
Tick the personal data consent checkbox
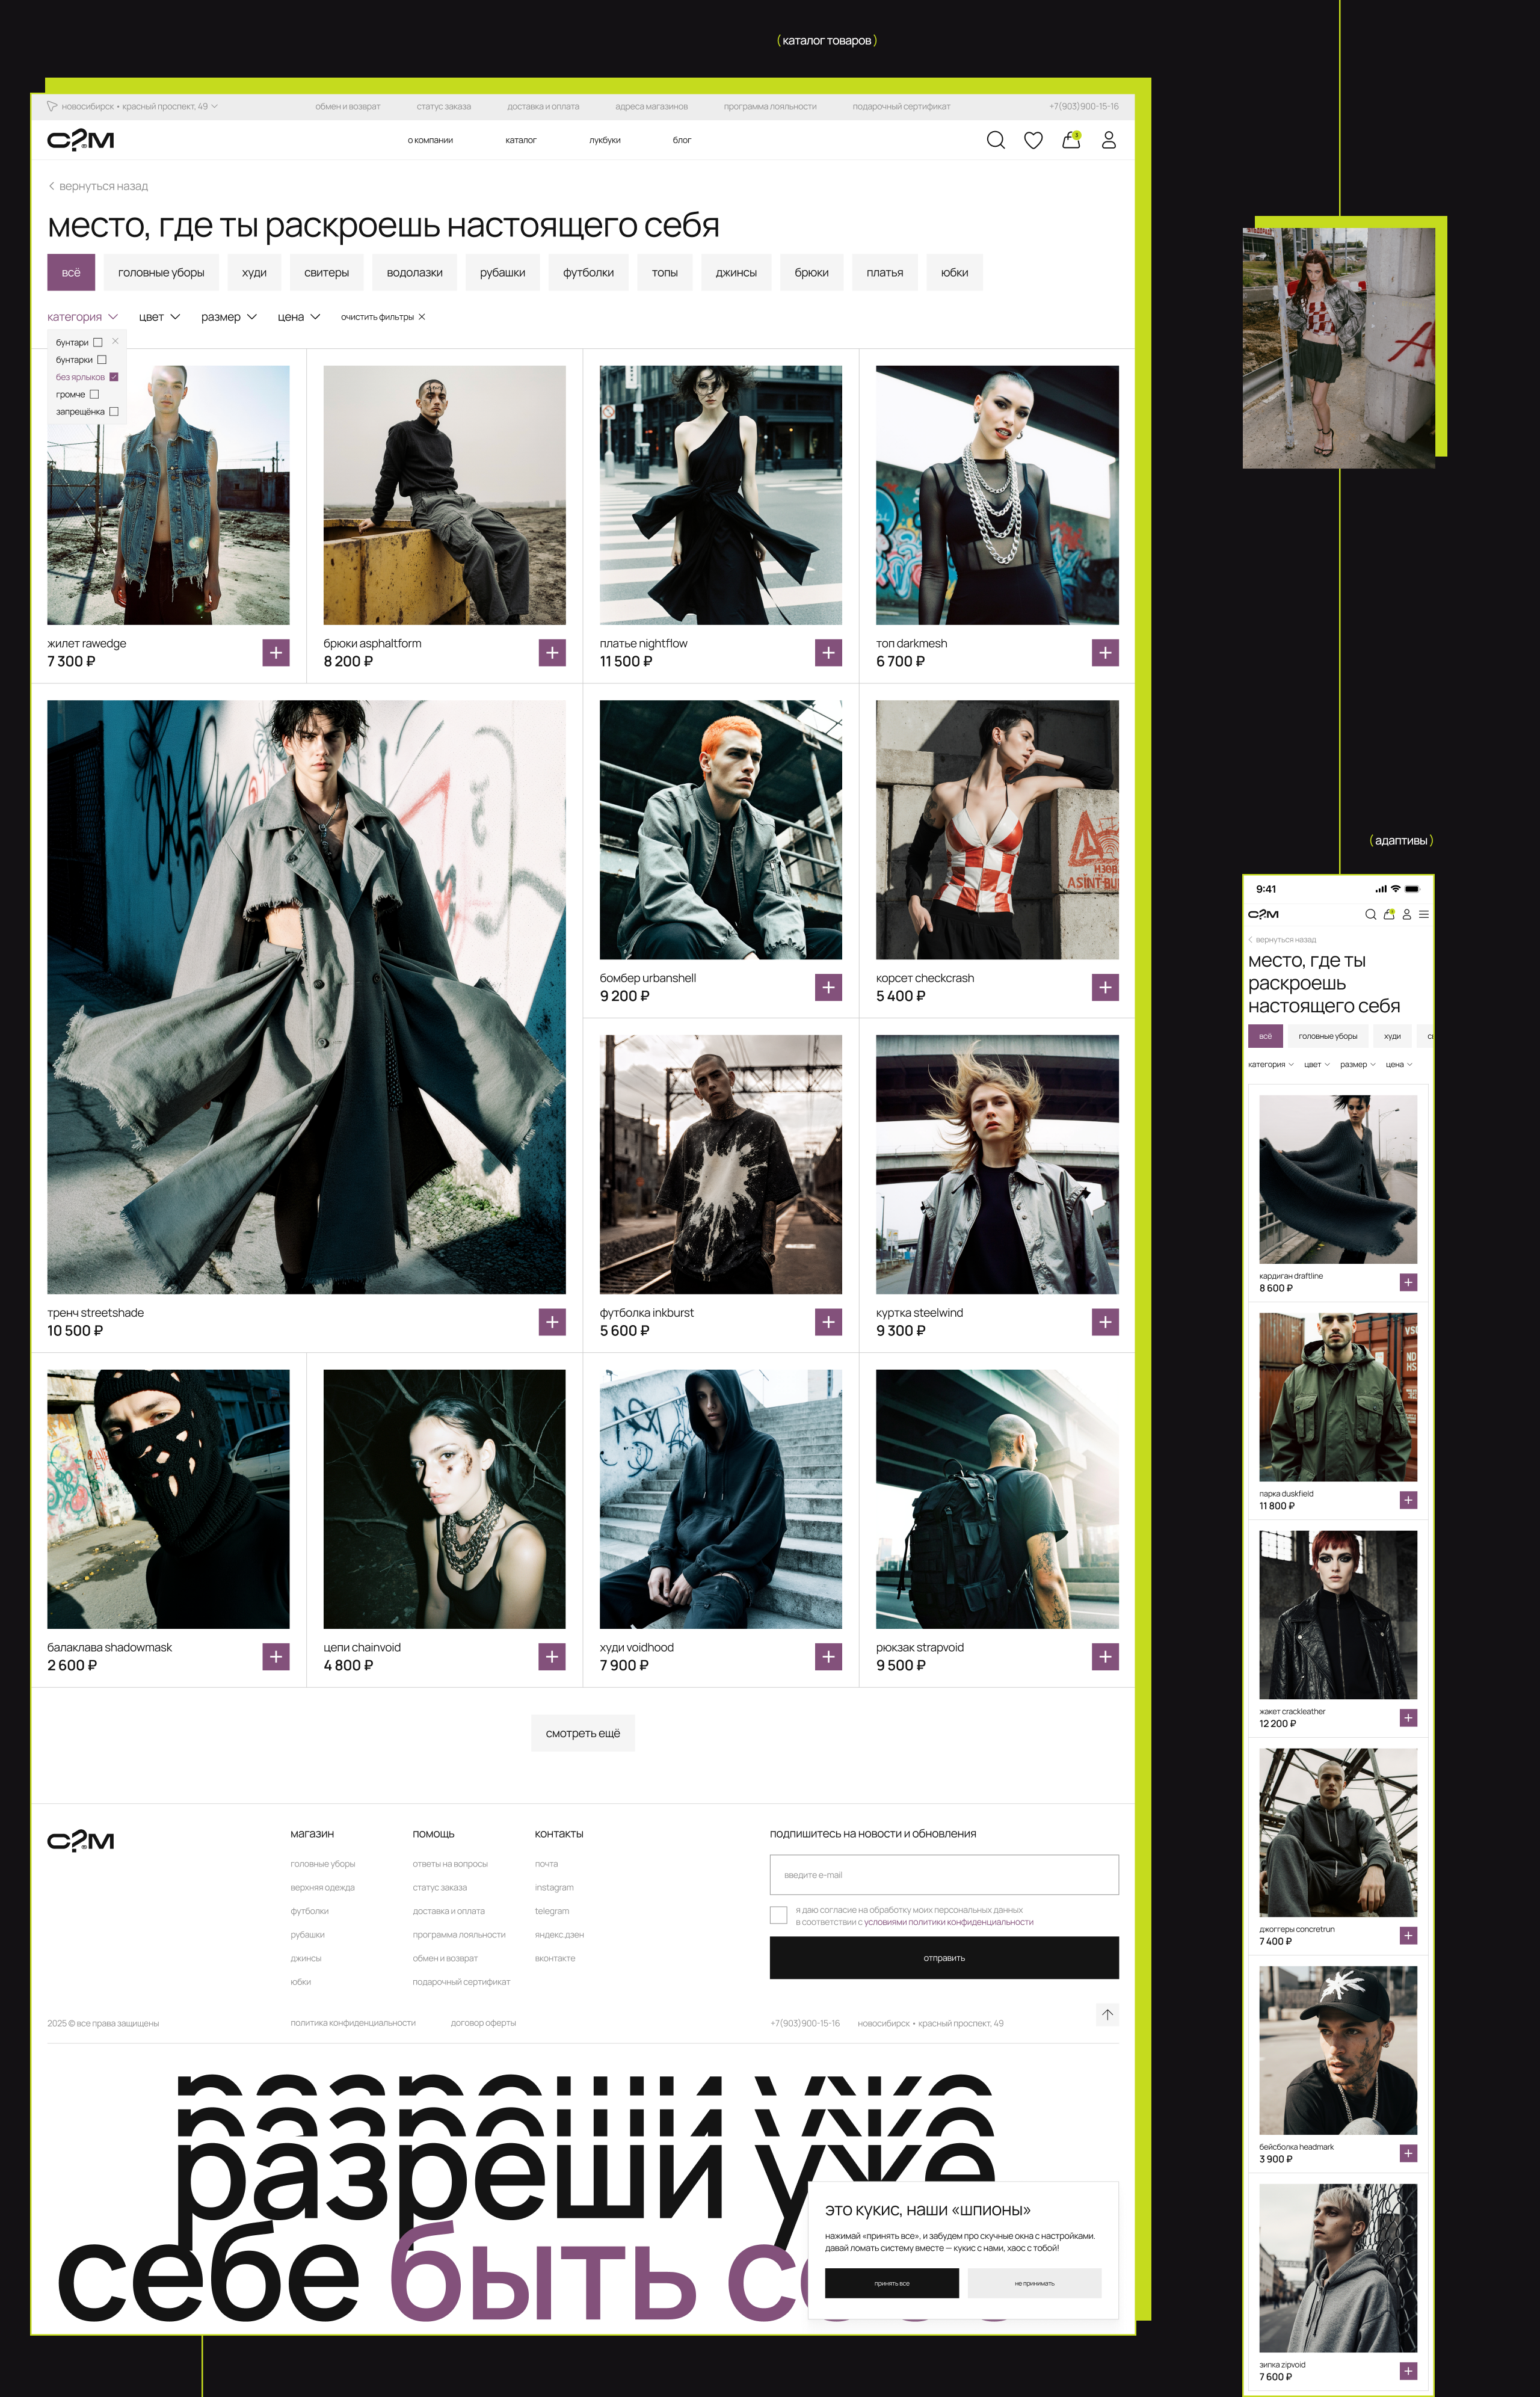778,1915
